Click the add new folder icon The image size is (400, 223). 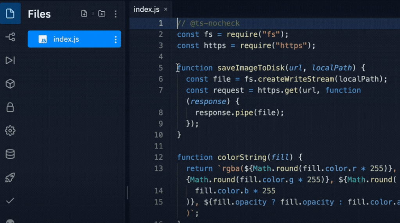[x=102, y=14]
